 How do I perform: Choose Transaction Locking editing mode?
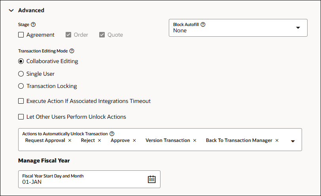pos(21,86)
